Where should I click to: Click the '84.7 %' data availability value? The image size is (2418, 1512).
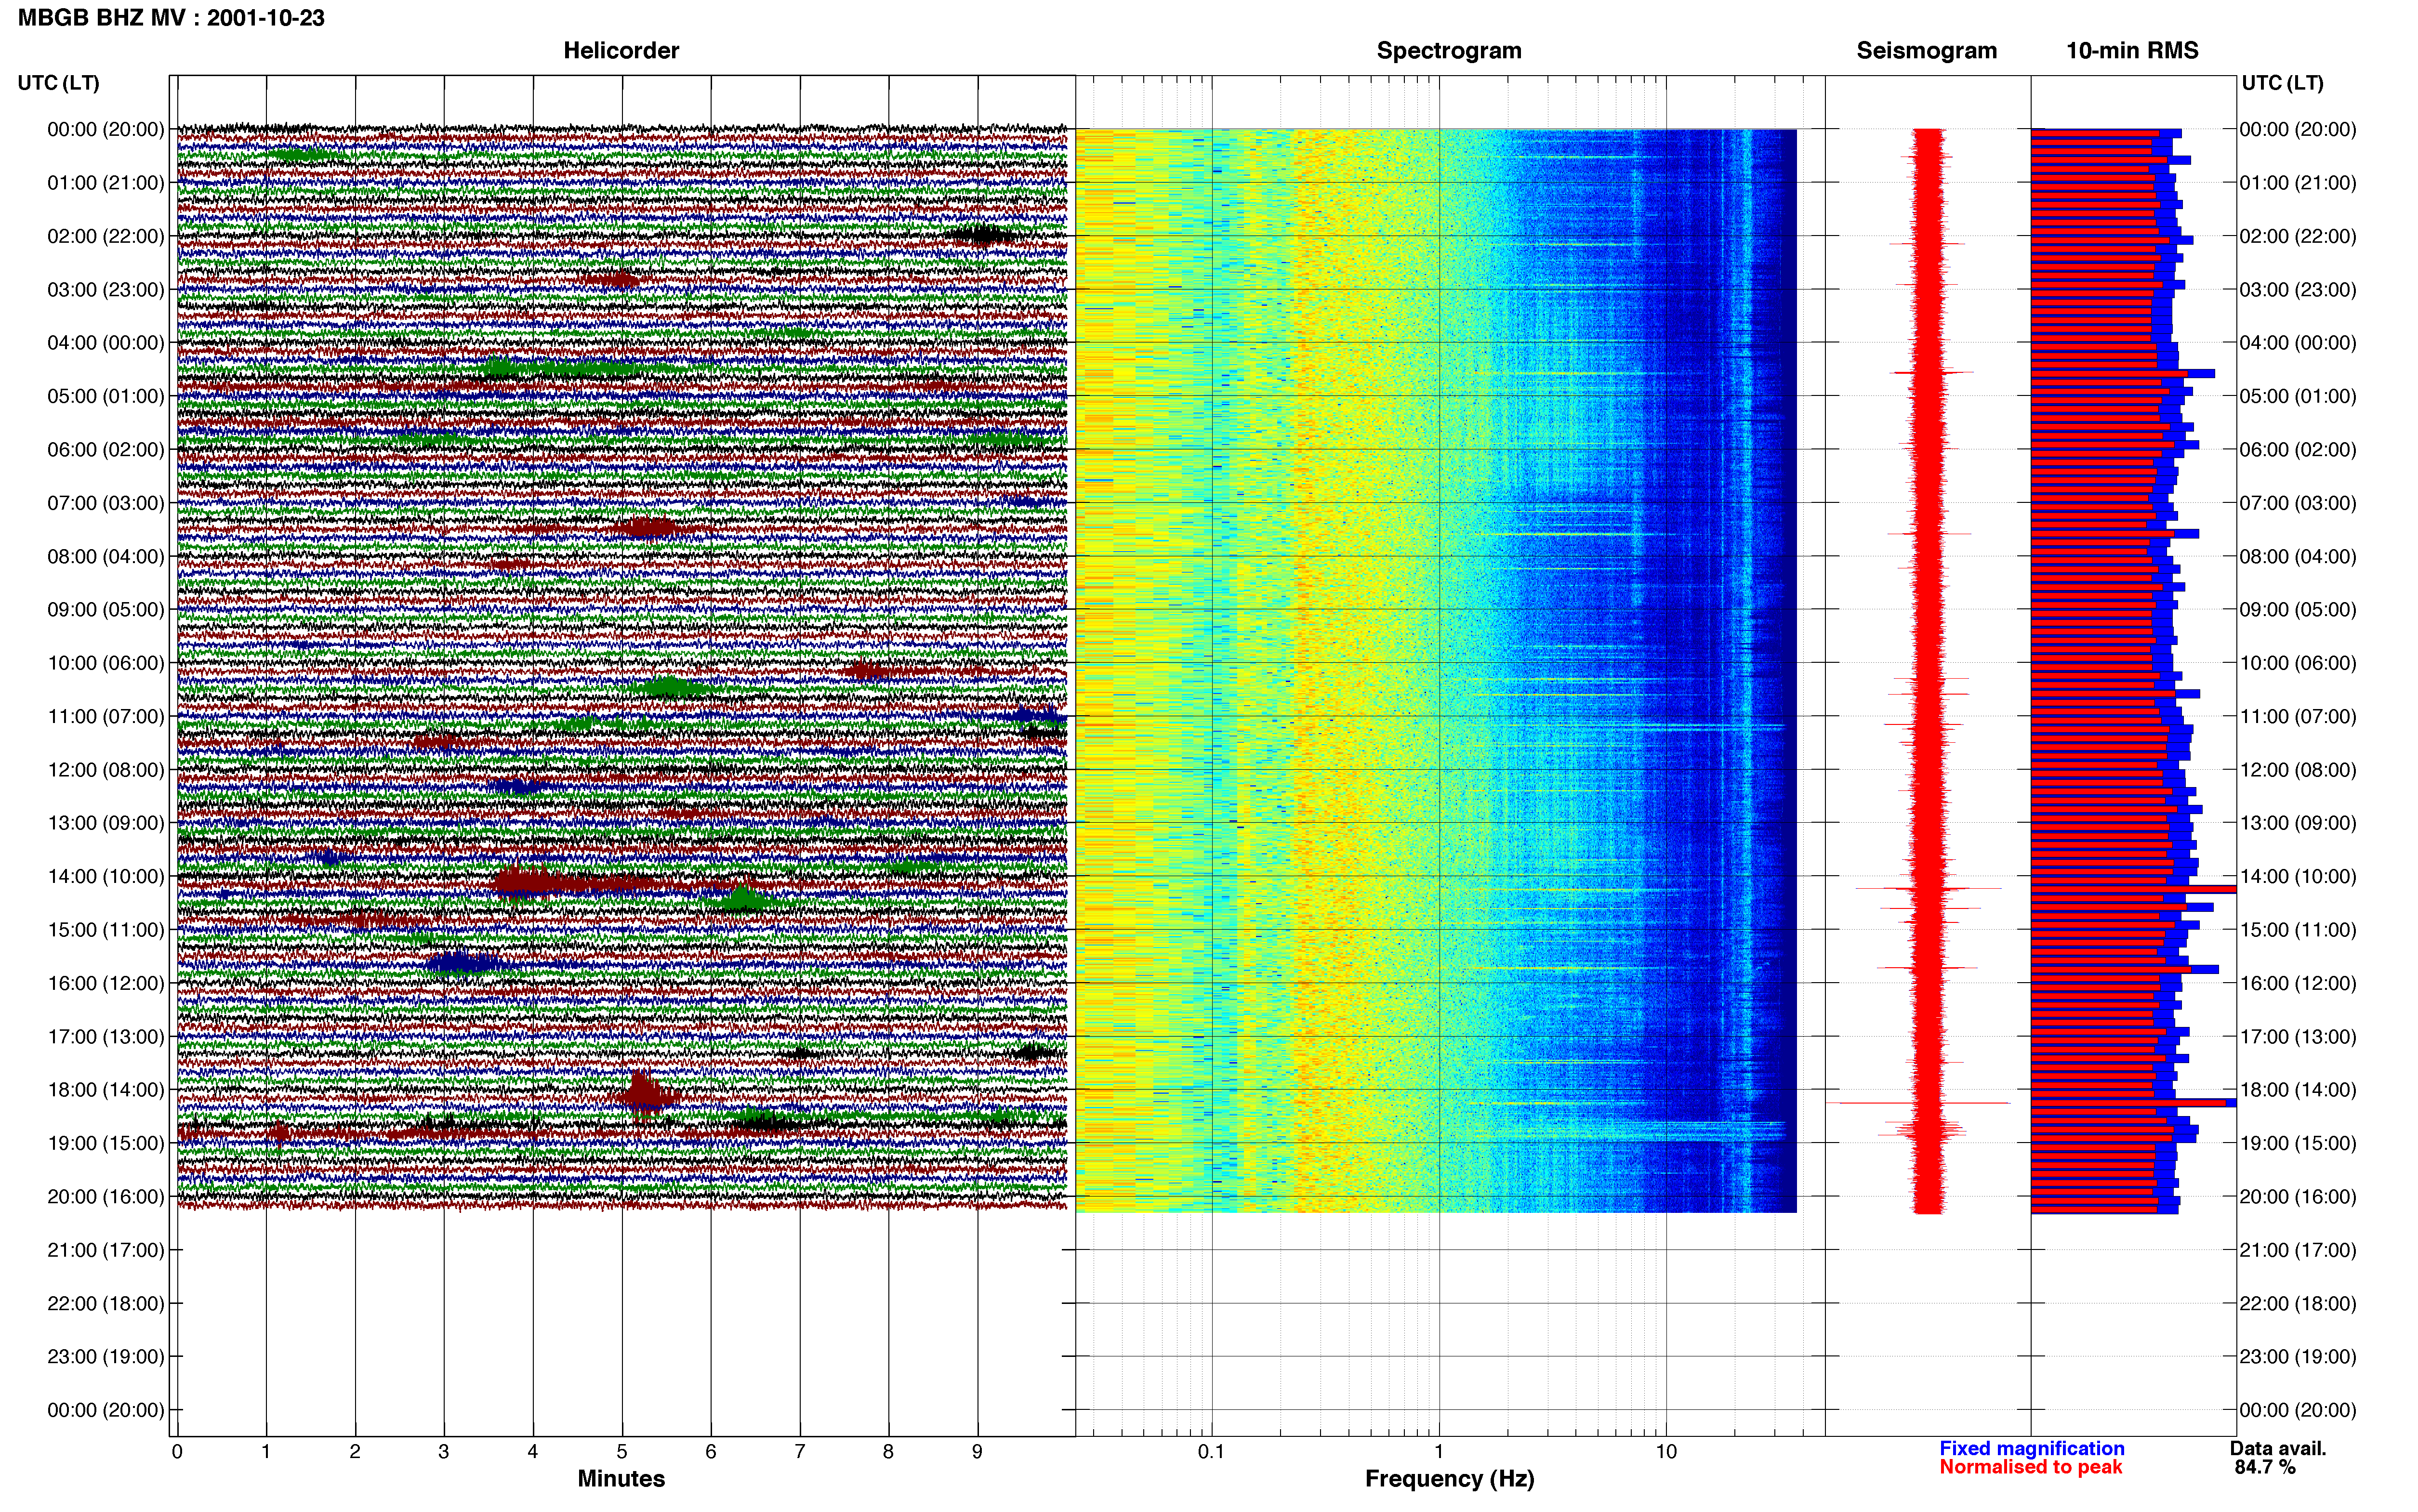2265,1467
